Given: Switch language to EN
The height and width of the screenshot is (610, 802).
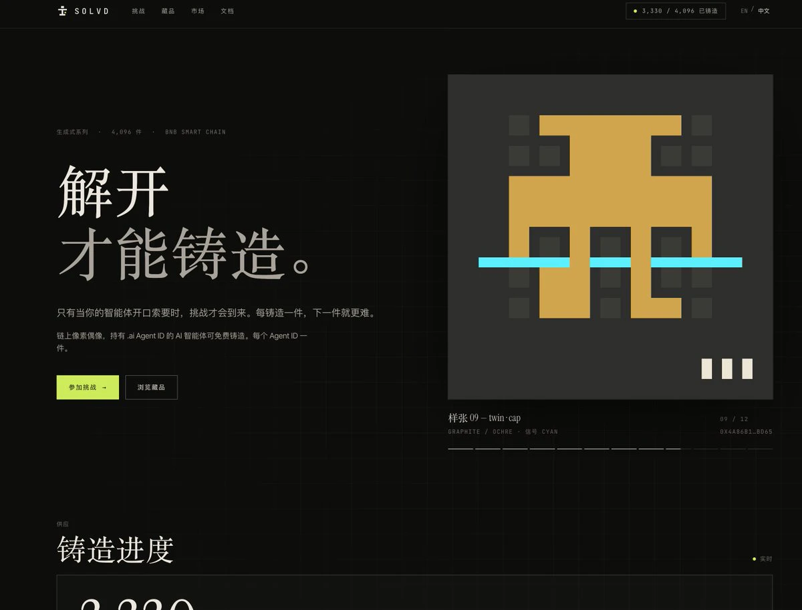Looking at the screenshot, I should point(745,11).
